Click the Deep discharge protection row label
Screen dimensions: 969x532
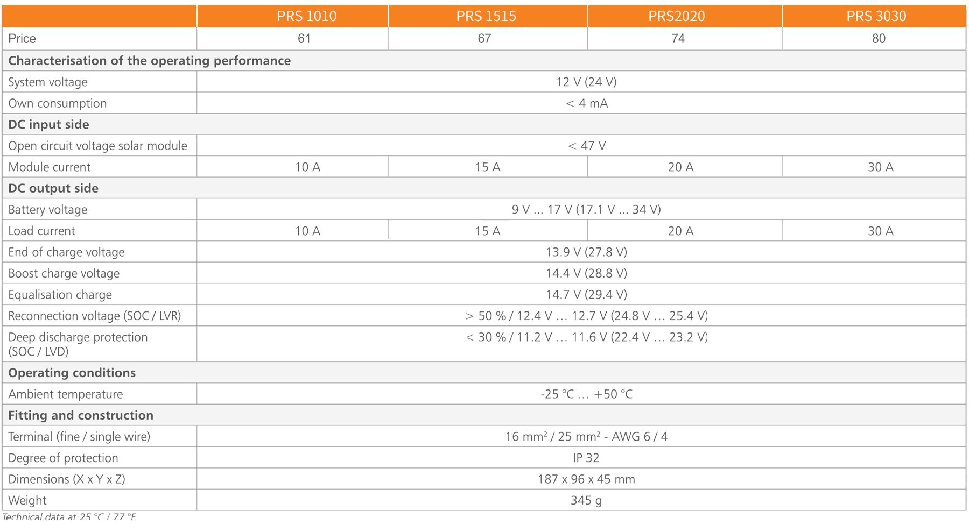(x=78, y=344)
